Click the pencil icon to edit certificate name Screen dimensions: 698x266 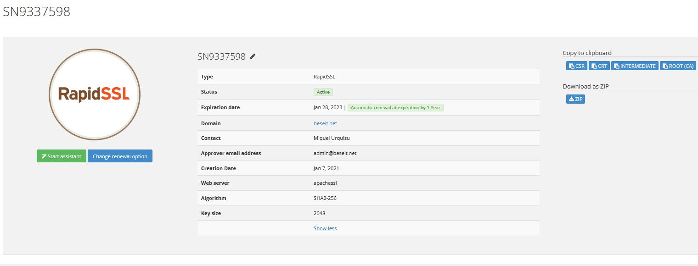[x=253, y=56]
